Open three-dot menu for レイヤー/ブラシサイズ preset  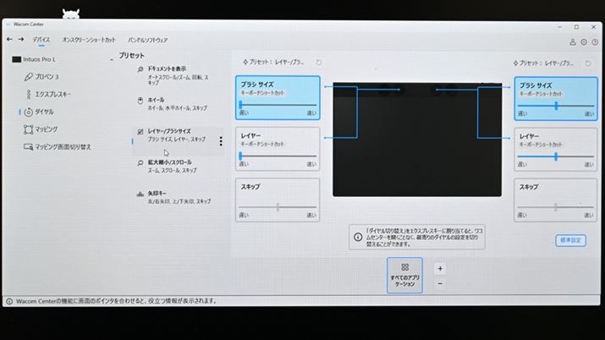(221, 141)
